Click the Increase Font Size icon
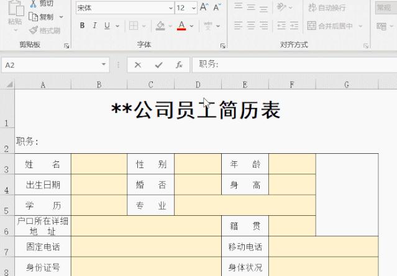This screenshot has height=276, width=397. (204, 7)
